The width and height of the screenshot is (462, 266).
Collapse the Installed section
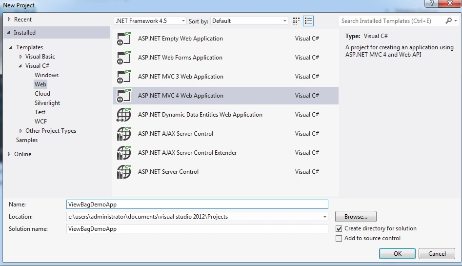click(x=9, y=32)
